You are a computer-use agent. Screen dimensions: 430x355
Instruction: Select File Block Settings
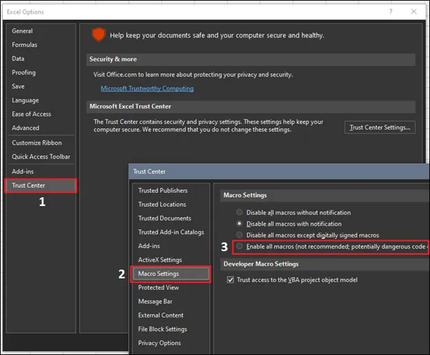163,329
